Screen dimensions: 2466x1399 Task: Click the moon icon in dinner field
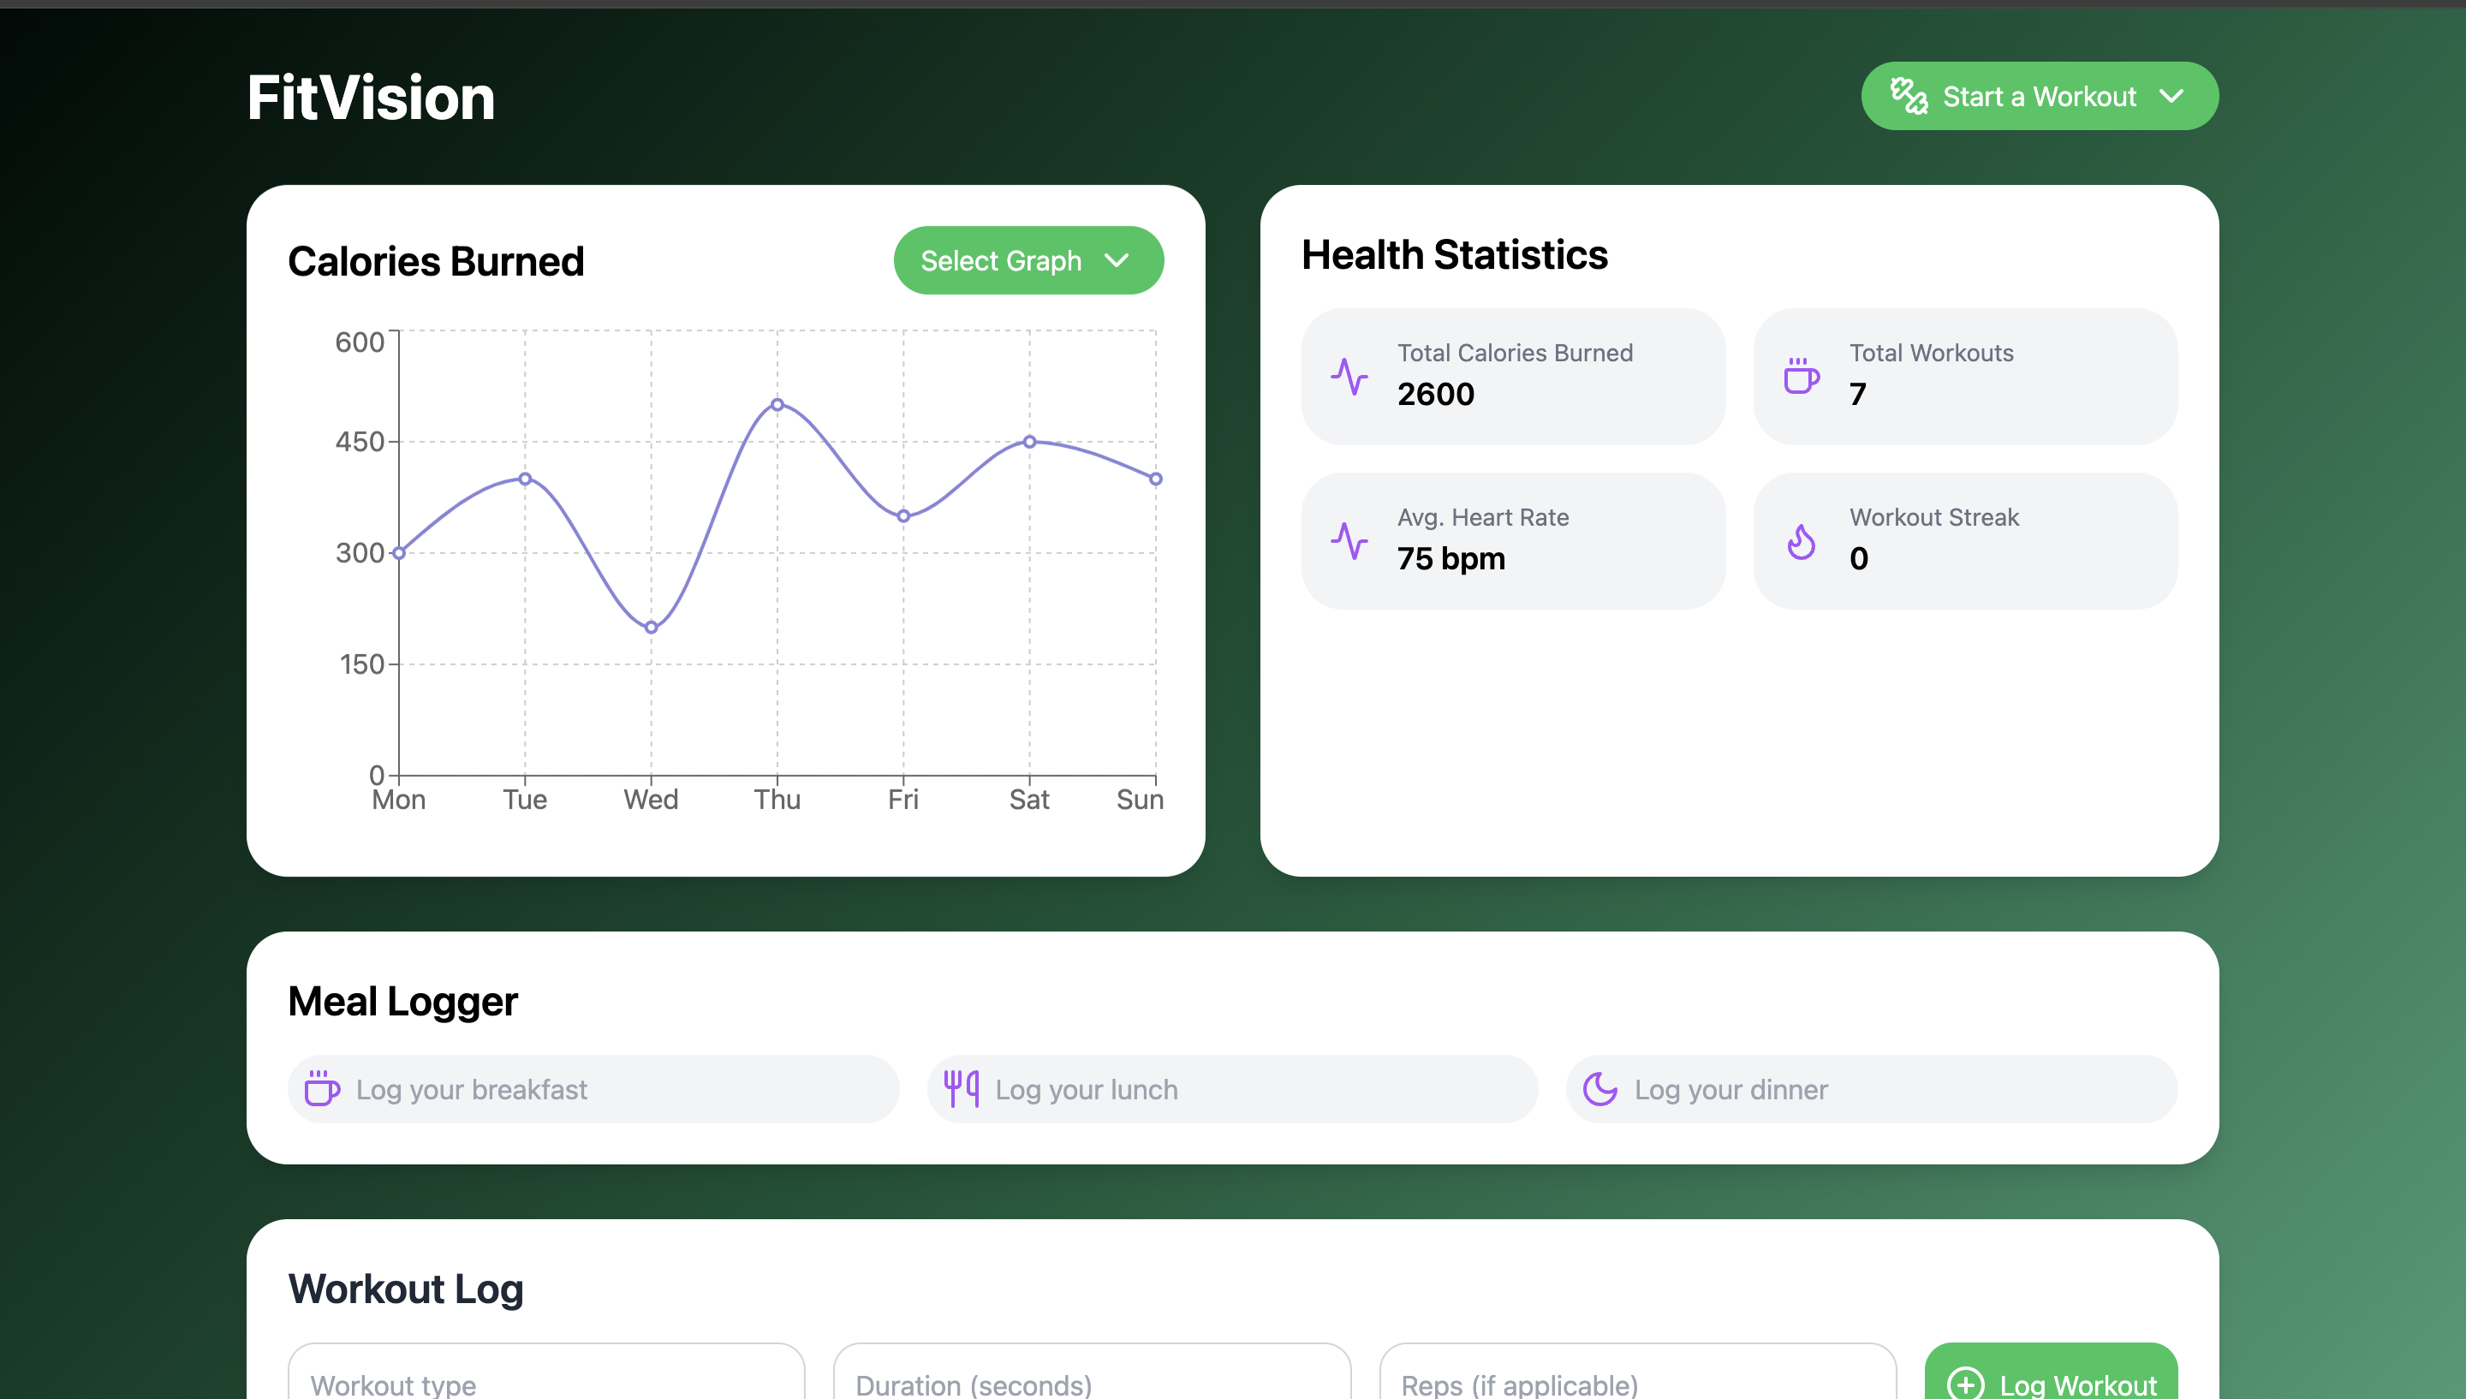1600,1089
